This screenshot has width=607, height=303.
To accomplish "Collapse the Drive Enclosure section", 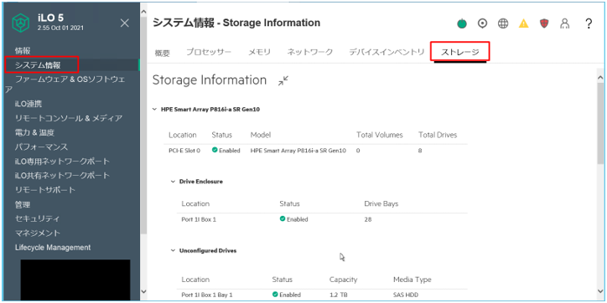I will 173,182.
